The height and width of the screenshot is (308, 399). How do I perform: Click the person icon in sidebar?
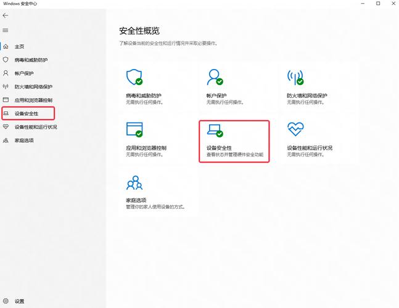6,73
